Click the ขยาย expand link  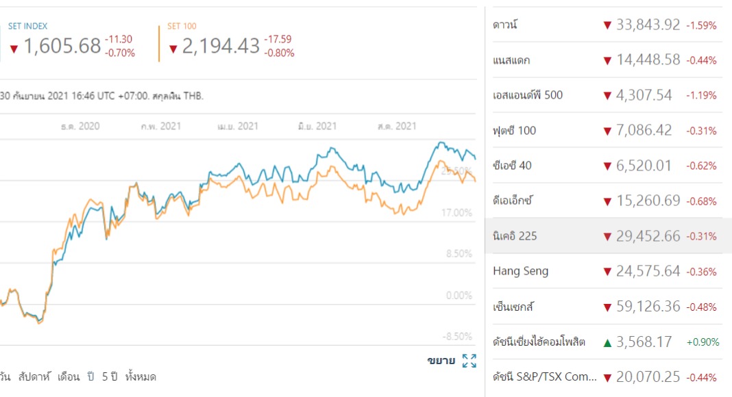[x=441, y=361]
